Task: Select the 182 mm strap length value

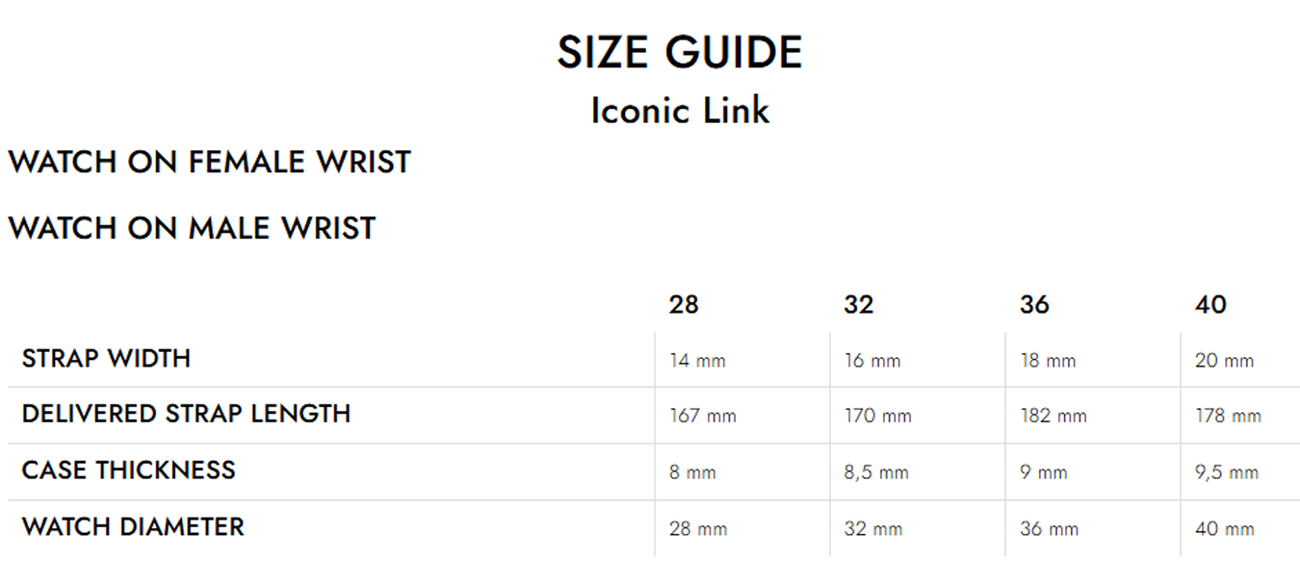Action: click(x=1053, y=417)
